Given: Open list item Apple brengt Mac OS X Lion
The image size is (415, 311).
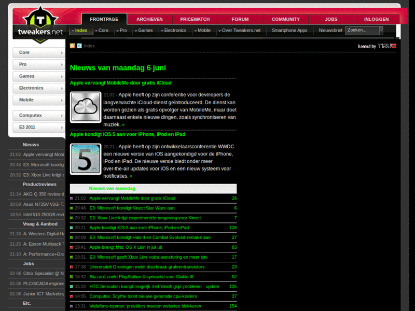Looking at the screenshot, I should (126, 247).
